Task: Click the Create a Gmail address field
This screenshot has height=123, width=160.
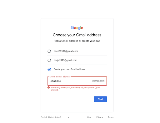Action: (77, 81)
